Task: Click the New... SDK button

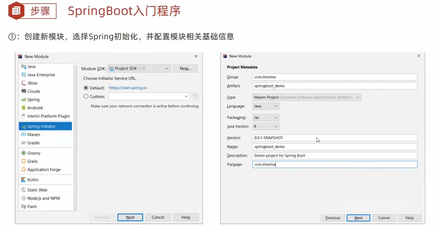Action: pyautogui.click(x=185, y=69)
